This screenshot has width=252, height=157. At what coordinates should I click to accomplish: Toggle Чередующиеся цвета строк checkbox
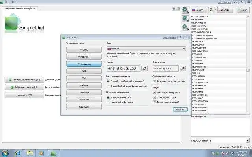tap(154, 81)
